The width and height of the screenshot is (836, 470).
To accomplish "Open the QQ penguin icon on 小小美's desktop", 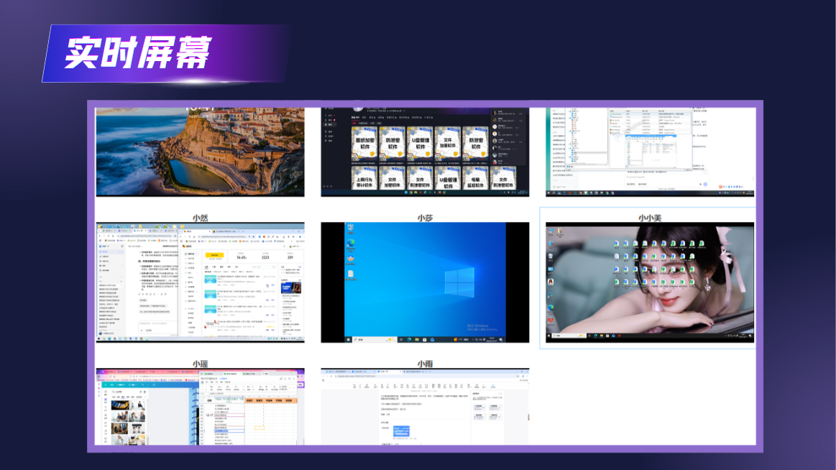I will pyautogui.click(x=550, y=282).
